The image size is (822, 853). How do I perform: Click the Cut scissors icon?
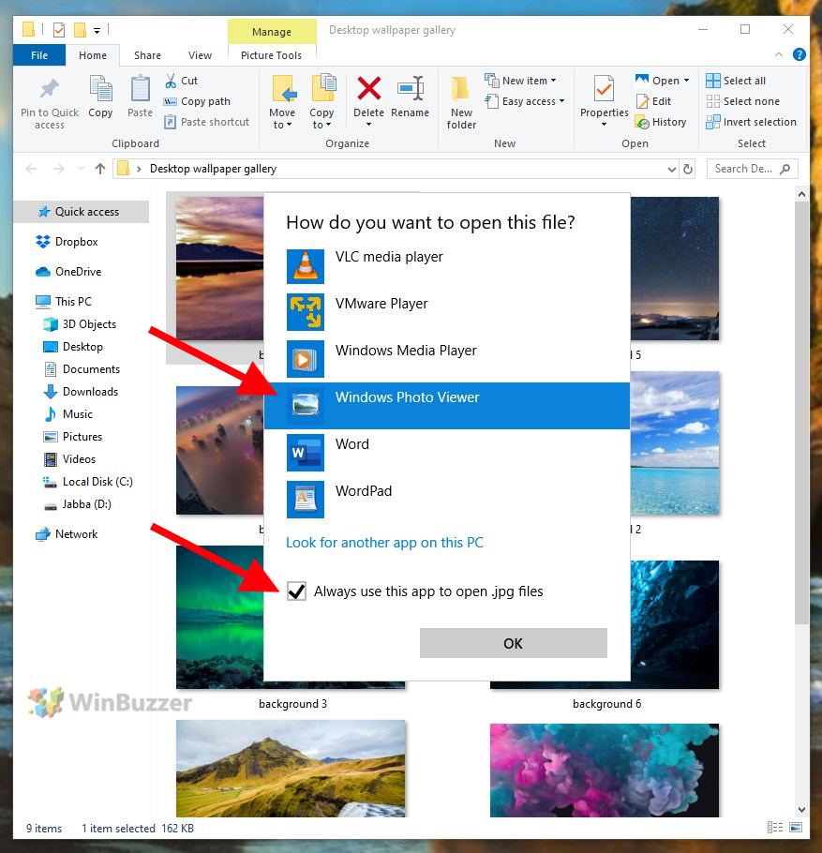coord(171,81)
